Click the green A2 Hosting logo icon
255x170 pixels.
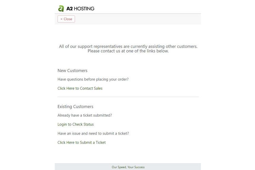point(61,8)
